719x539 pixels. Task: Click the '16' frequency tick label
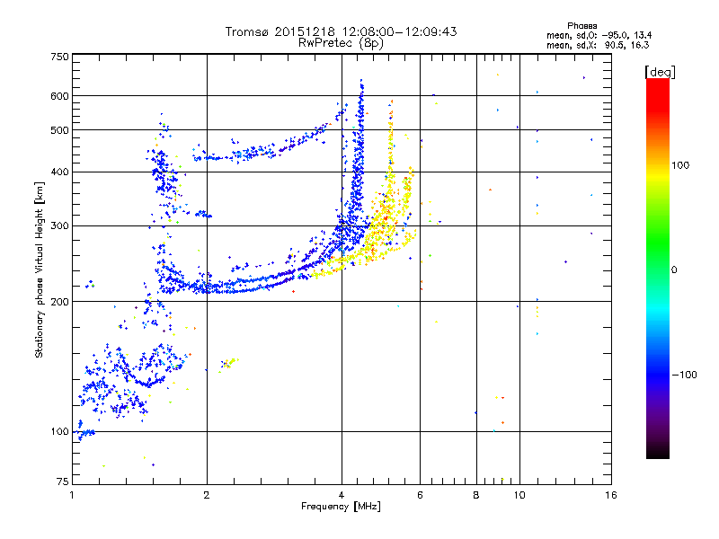click(x=611, y=495)
